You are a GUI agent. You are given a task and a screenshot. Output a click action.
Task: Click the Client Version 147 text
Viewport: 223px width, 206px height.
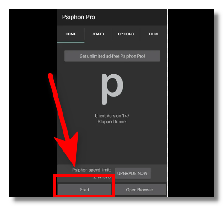pos(112,116)
